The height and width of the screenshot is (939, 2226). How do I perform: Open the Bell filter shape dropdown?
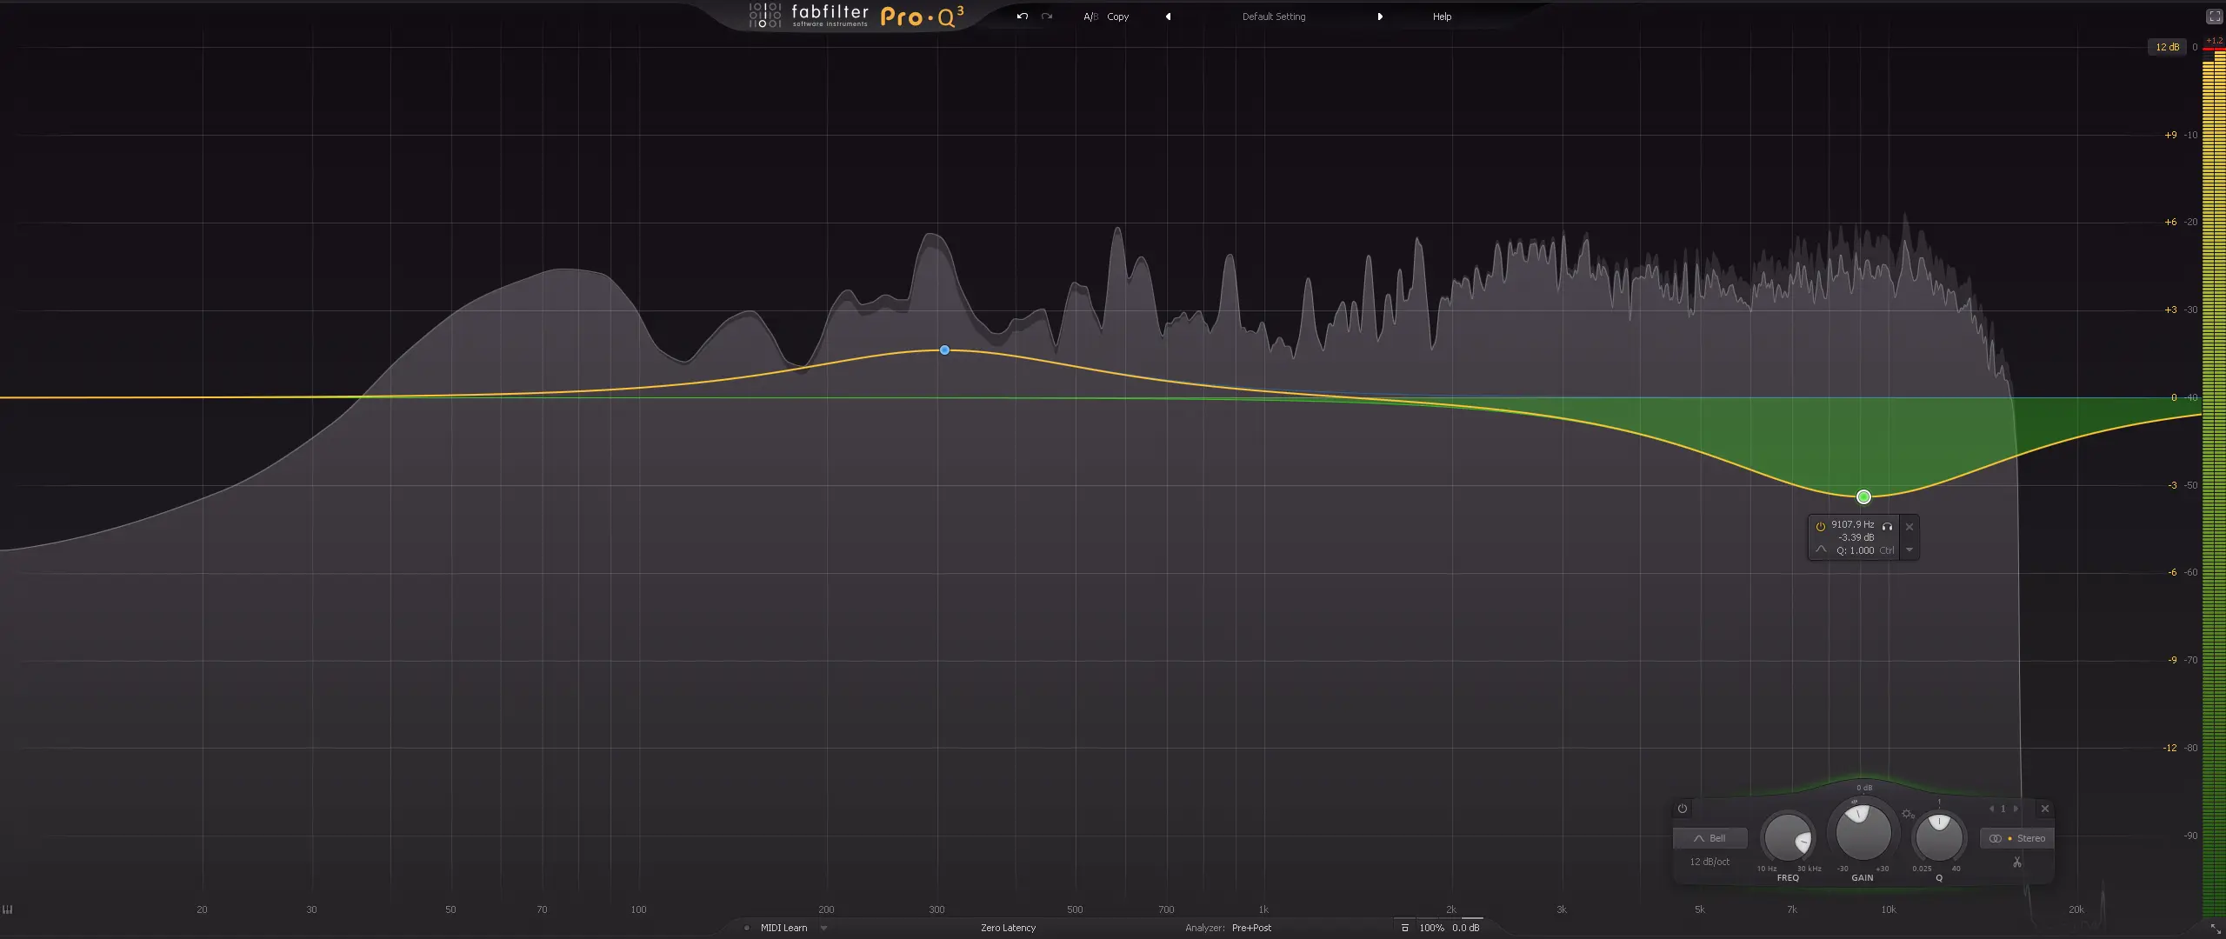click(1709, 838)
